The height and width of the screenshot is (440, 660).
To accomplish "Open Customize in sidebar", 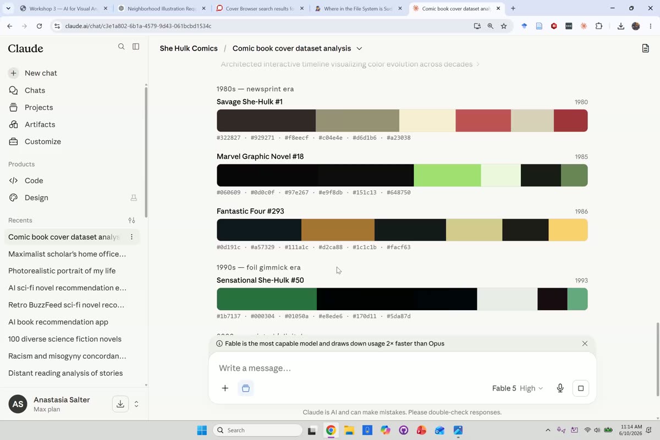I will (x=42, y=141).
